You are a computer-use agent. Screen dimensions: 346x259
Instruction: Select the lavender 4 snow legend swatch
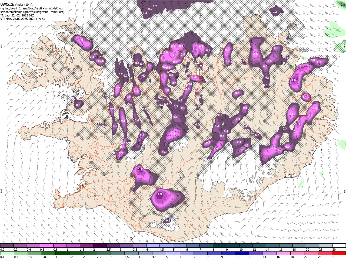coord(153,246)
